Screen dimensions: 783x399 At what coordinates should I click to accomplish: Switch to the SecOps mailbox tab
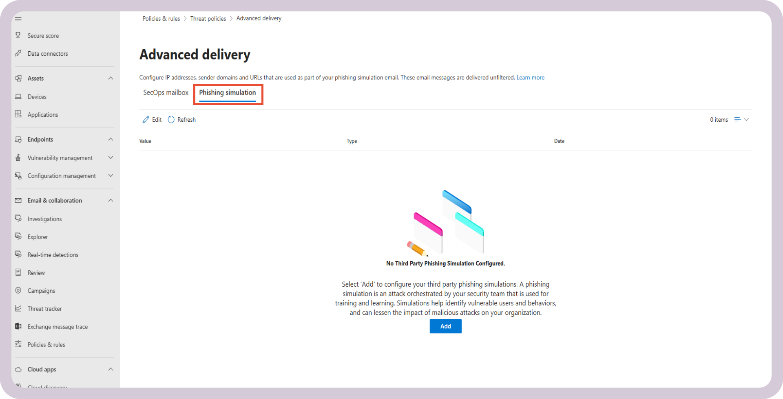pos(166,92)
